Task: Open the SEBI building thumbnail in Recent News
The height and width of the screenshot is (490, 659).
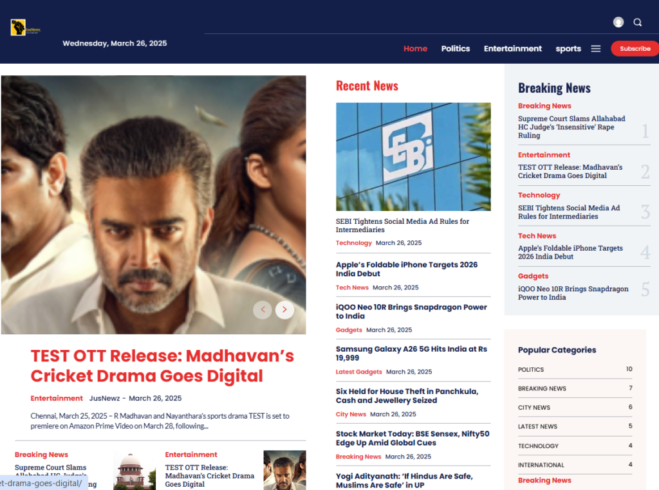Action: pyautogui.click(x=413, y=157)
